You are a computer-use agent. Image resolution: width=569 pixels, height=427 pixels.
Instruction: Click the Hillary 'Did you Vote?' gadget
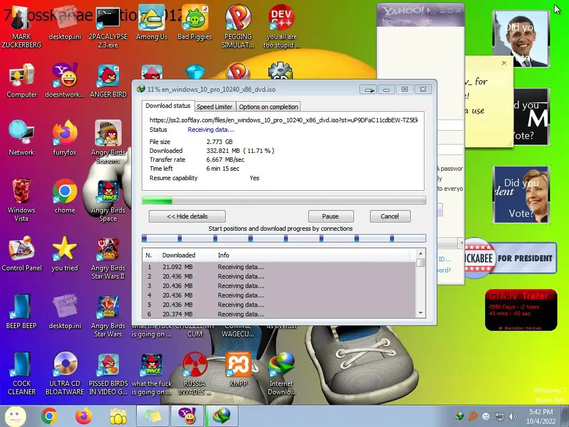521,195
